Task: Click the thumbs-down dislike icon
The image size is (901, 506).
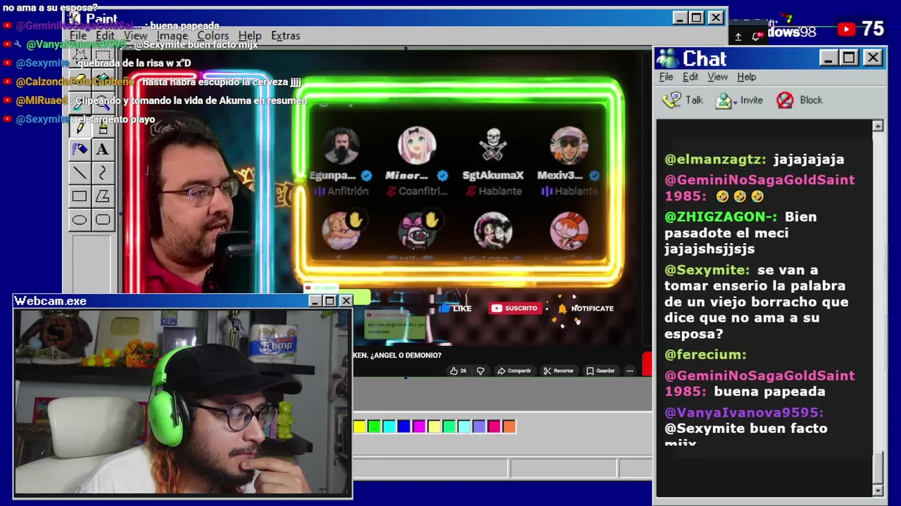Action: click(481, 371)
